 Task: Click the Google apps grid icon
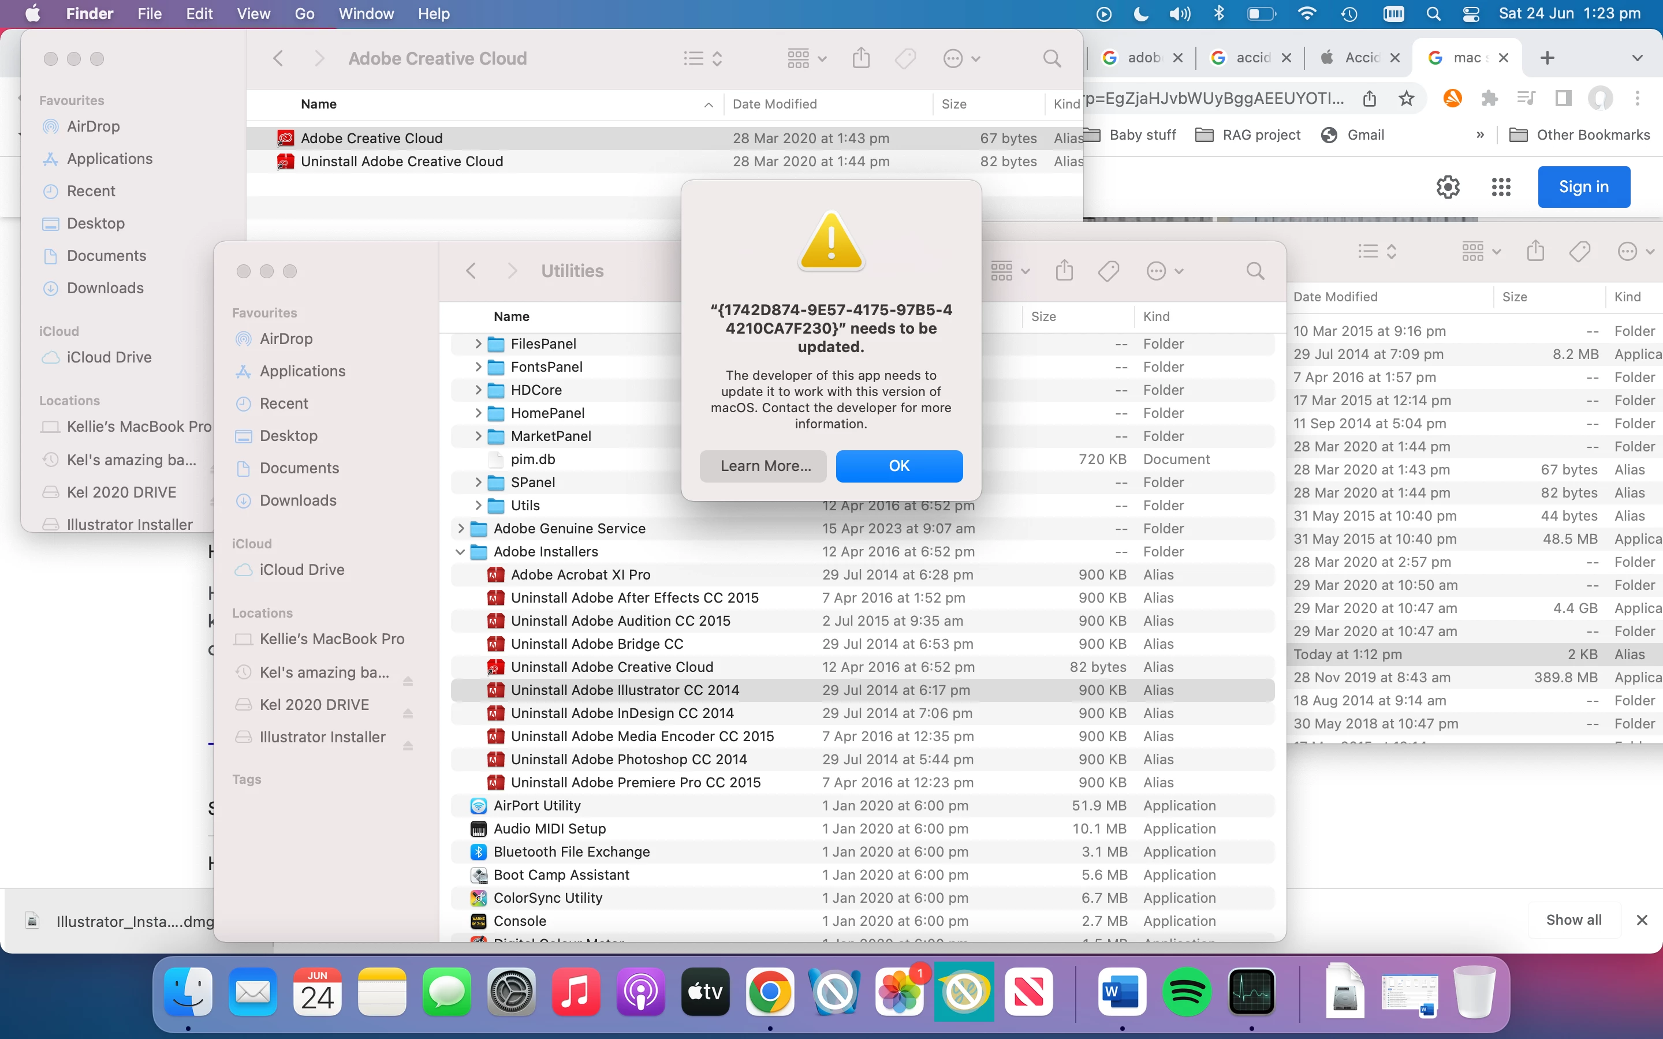pos(1501,187)
